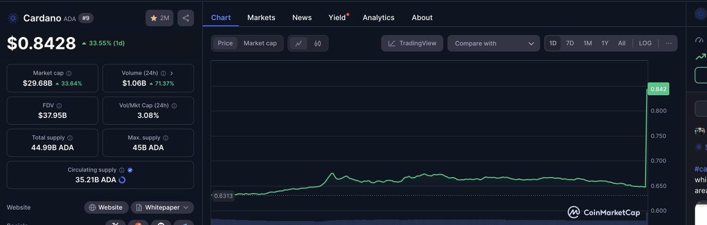Open Market cap info tooltip icon
Viewport: 707px width, 225px height.
69,73
